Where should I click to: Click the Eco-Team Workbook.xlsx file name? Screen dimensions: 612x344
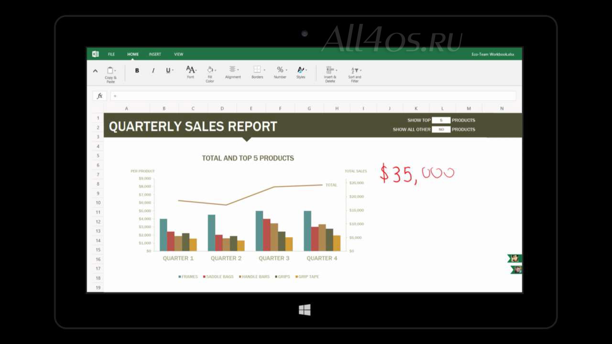[x=493, y=54]
